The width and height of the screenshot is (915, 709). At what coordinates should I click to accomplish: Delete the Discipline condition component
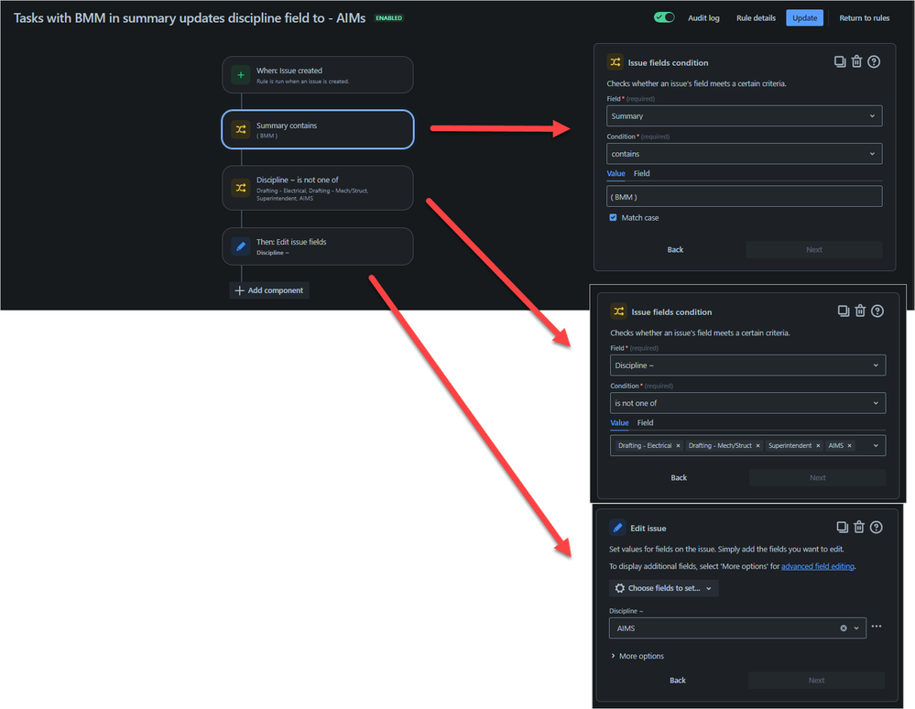point(860,311)
